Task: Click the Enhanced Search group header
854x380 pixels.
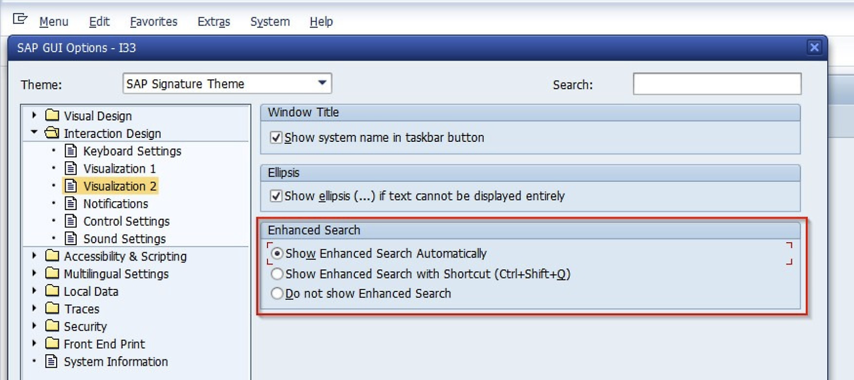Action: 530,230
